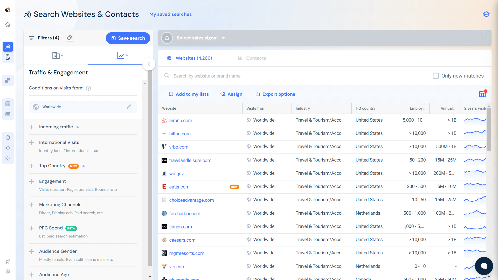Expand PPC Spend filter
The width and height of the screenshot is (498, 280).
31,228
